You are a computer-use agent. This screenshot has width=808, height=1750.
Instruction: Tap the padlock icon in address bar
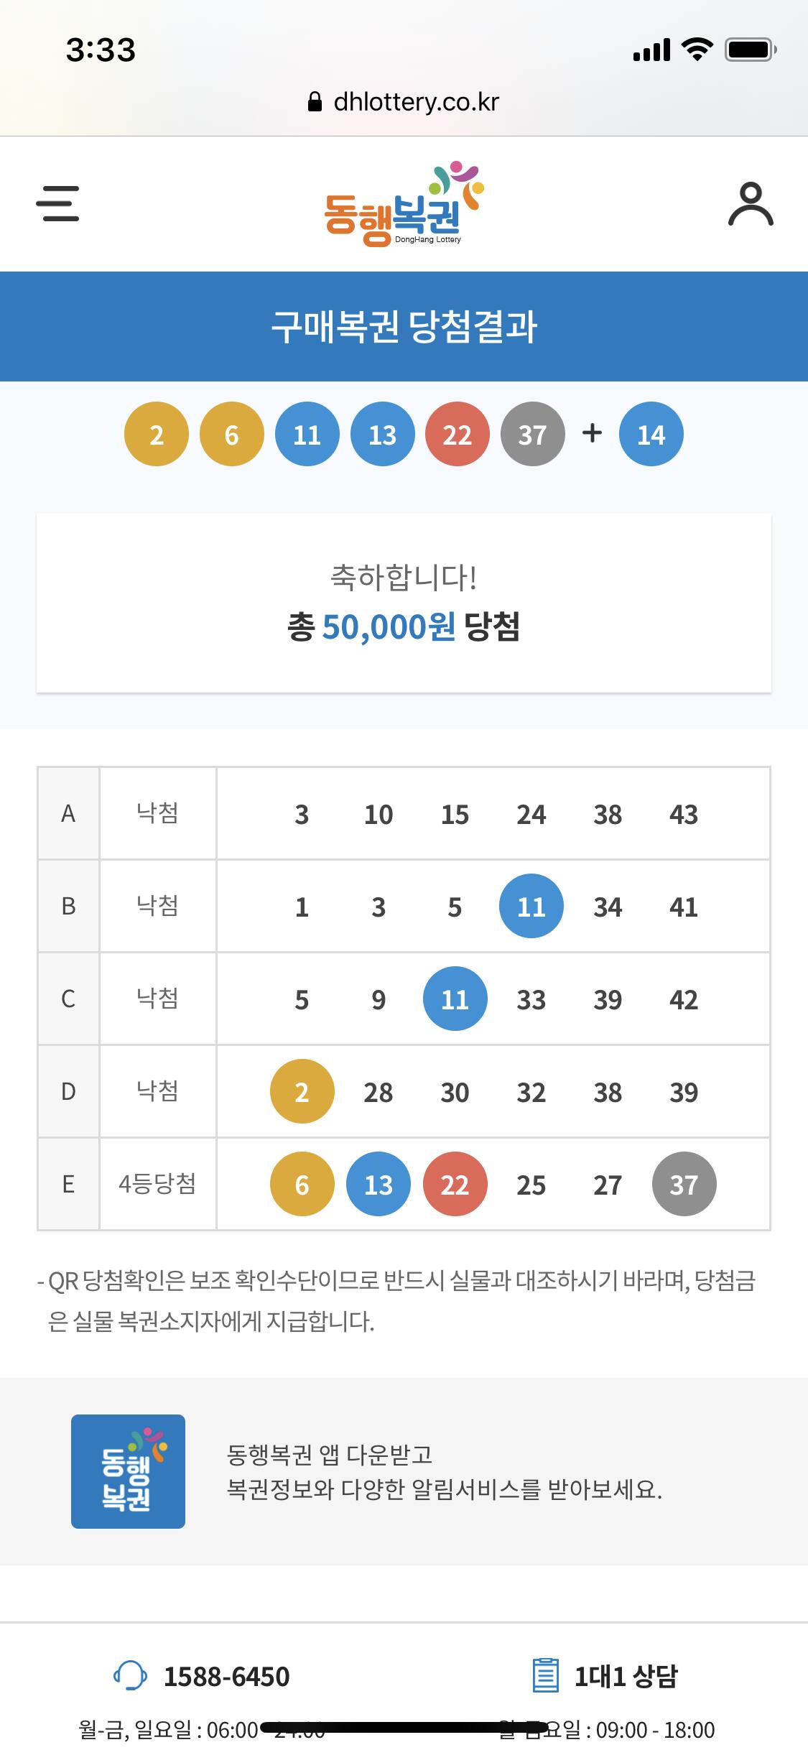(315, 102)
